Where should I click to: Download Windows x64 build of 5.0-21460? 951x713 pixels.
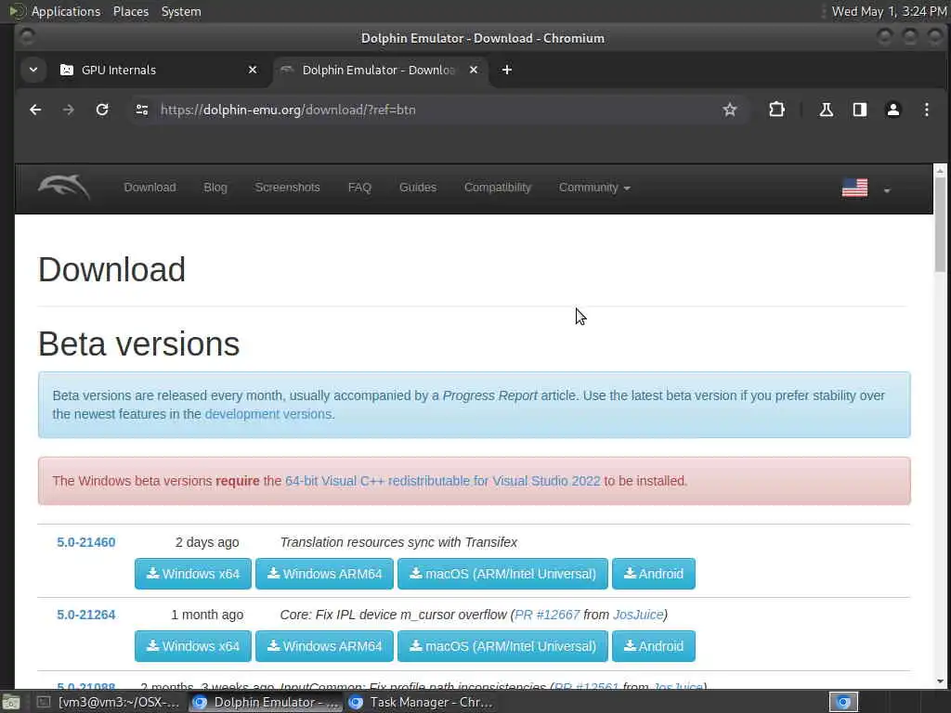click(x=193, y=574)
